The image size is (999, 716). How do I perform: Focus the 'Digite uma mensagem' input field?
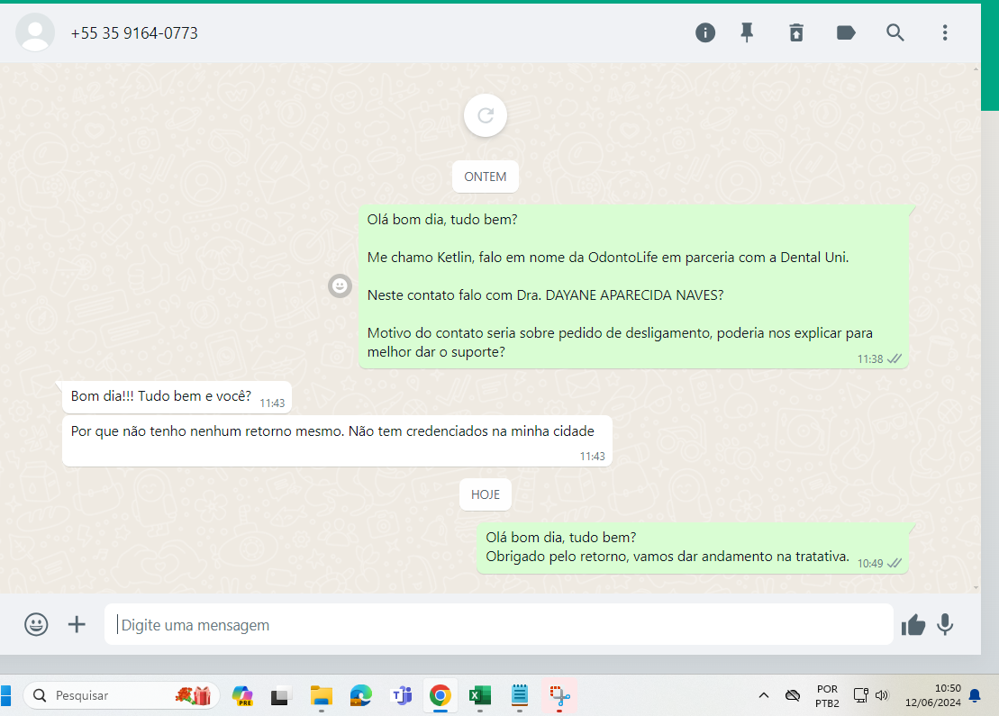[499, 624]
